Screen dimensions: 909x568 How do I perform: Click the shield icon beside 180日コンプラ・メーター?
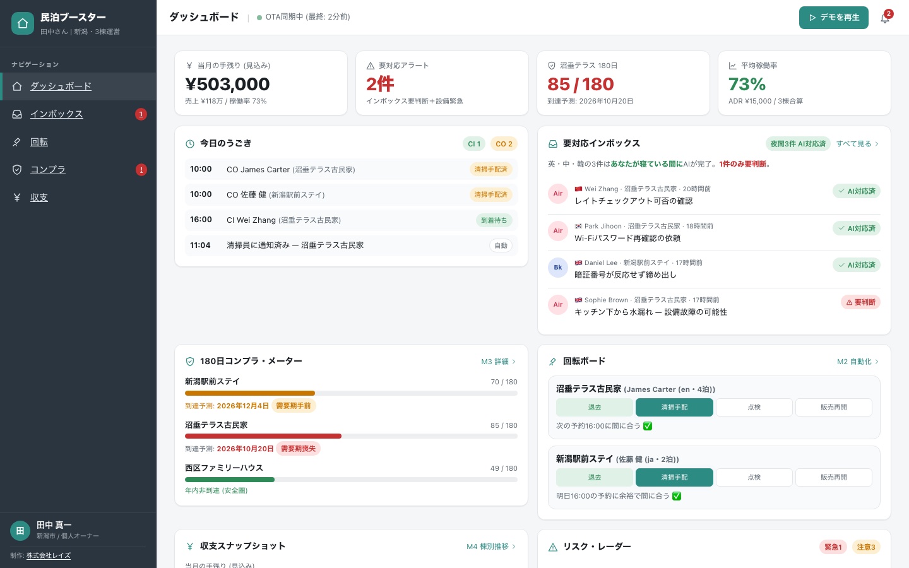coord(190,362)
